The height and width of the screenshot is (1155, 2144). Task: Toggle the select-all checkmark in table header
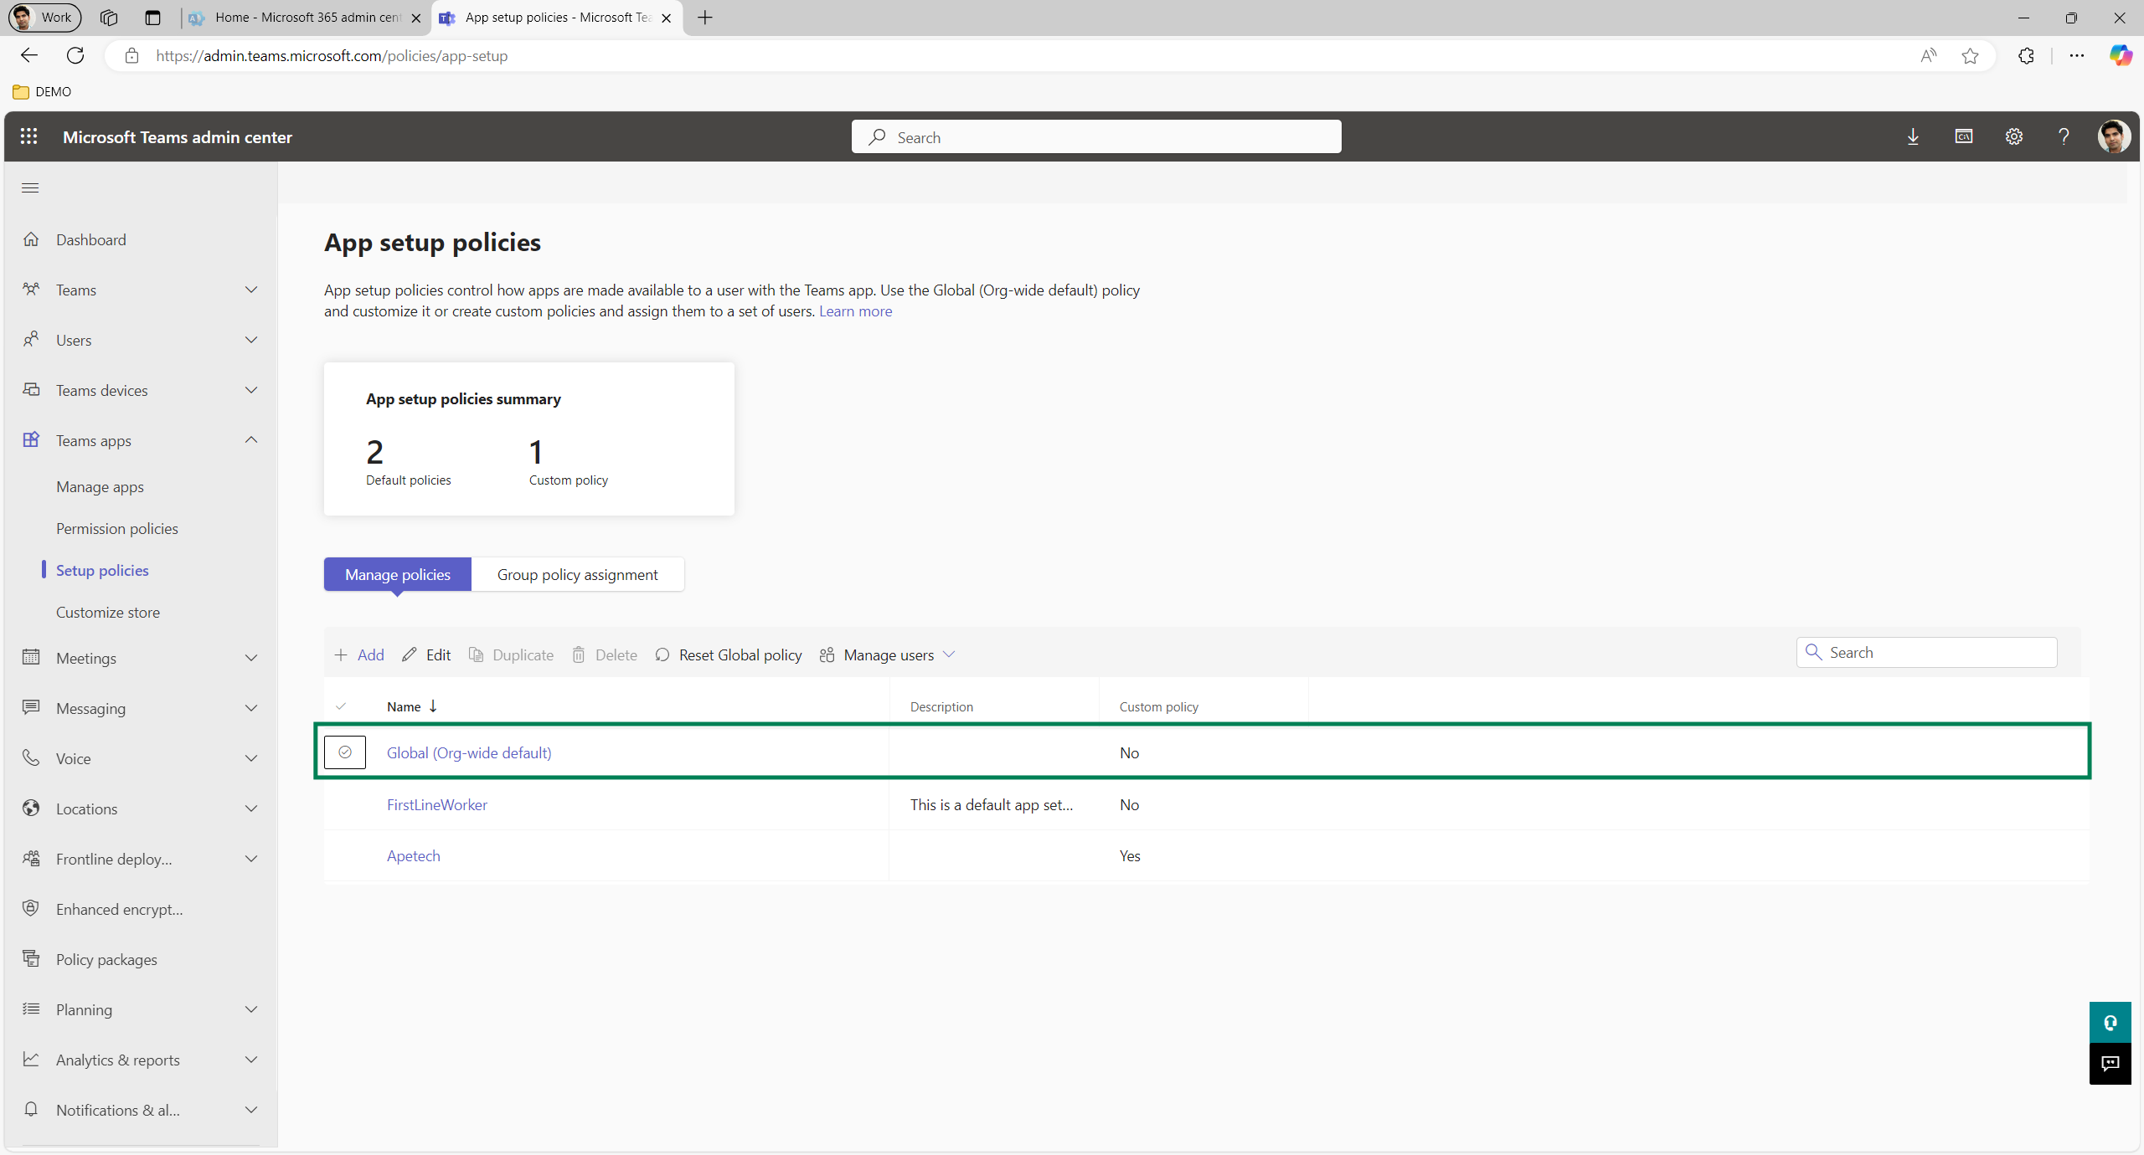coord(341,706)
